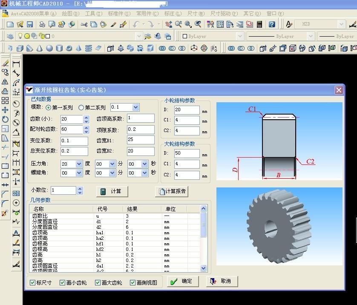Select the Move tool in left toolbar
The height and width of the screenshot is (305, 357).
point(5,110)
